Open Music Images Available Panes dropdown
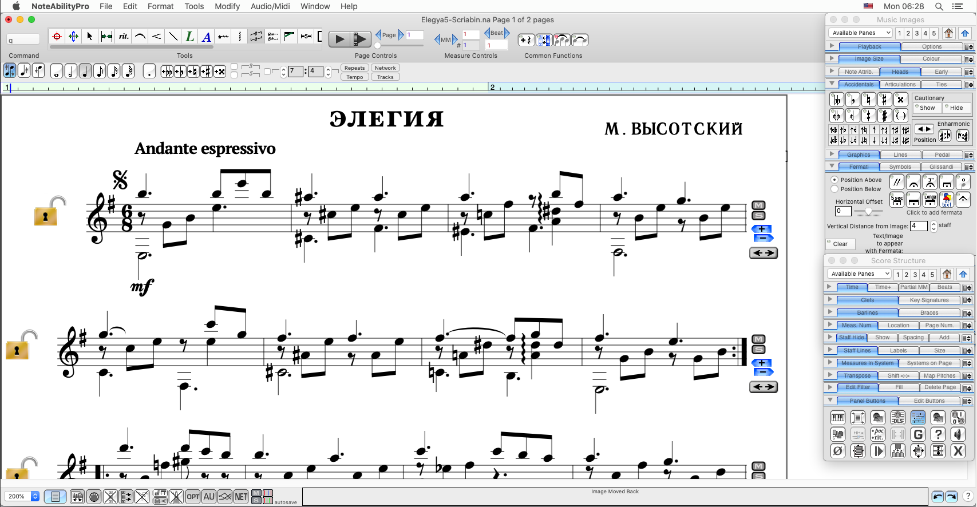The image size is (977, 507). click(x=860, y=33)
